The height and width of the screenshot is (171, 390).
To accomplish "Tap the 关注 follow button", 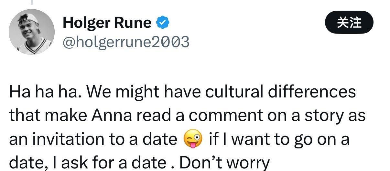I will click(x=349, y=23).
